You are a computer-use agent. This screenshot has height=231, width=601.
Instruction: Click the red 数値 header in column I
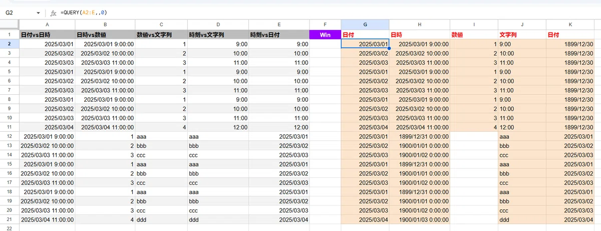[474, 35]
